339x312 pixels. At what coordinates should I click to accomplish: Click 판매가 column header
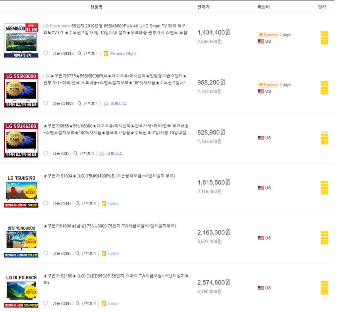(204, 7)
